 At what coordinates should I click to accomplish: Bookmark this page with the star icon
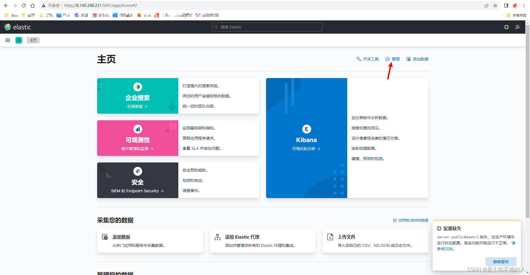495,6
